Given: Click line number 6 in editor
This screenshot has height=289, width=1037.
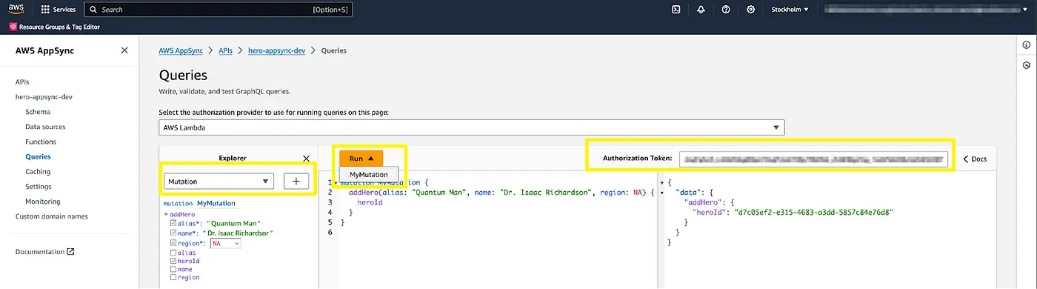Looking at the screenshot, I should tap(330, 232).
